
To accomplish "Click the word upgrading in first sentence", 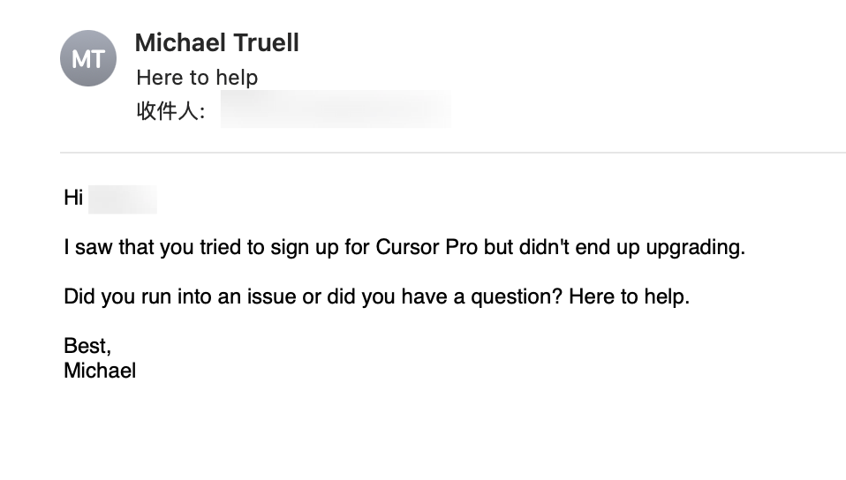I will tap(696, 248).
